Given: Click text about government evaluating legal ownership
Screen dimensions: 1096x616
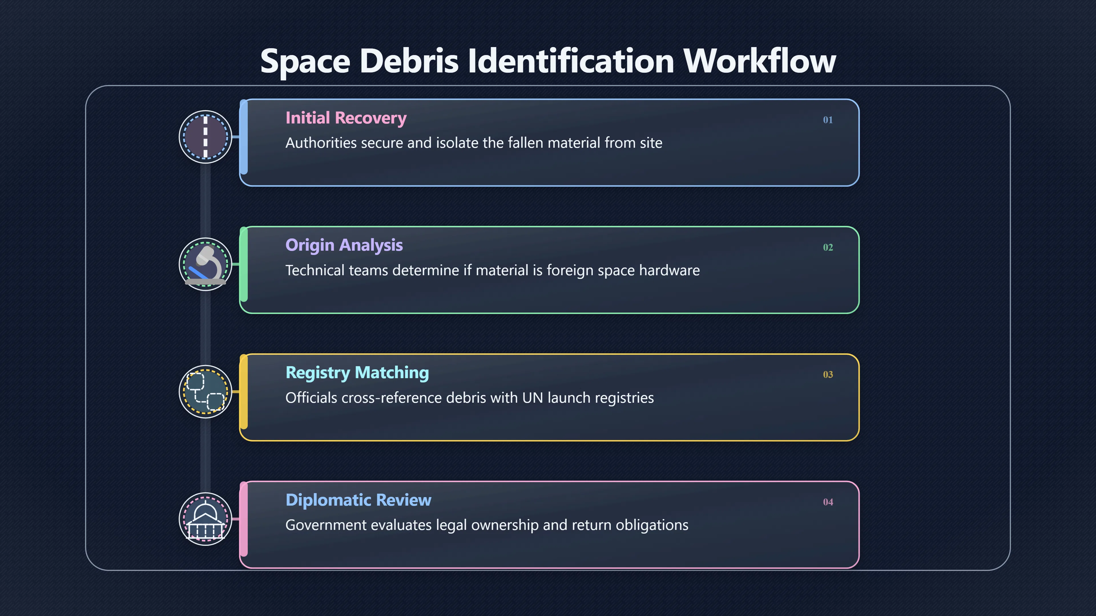Looking at the screenshot, I should point(487,525).
